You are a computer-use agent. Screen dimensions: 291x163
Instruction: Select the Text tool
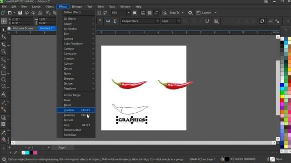click(x=3, y=95)
